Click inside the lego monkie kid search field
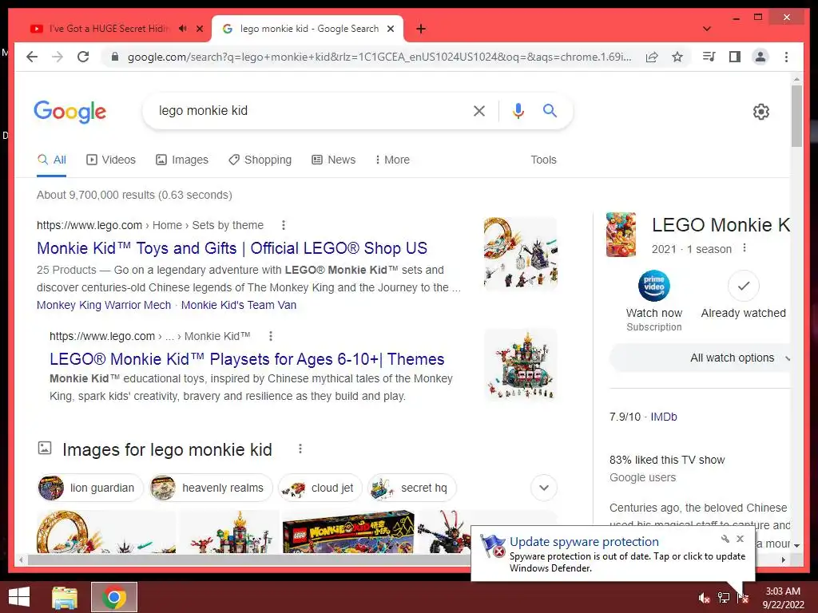Screen dimensions: 818x613 click(308, 110)
